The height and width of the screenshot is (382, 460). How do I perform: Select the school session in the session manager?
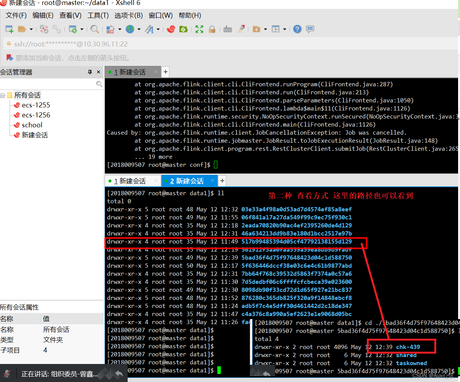(32, 125)
